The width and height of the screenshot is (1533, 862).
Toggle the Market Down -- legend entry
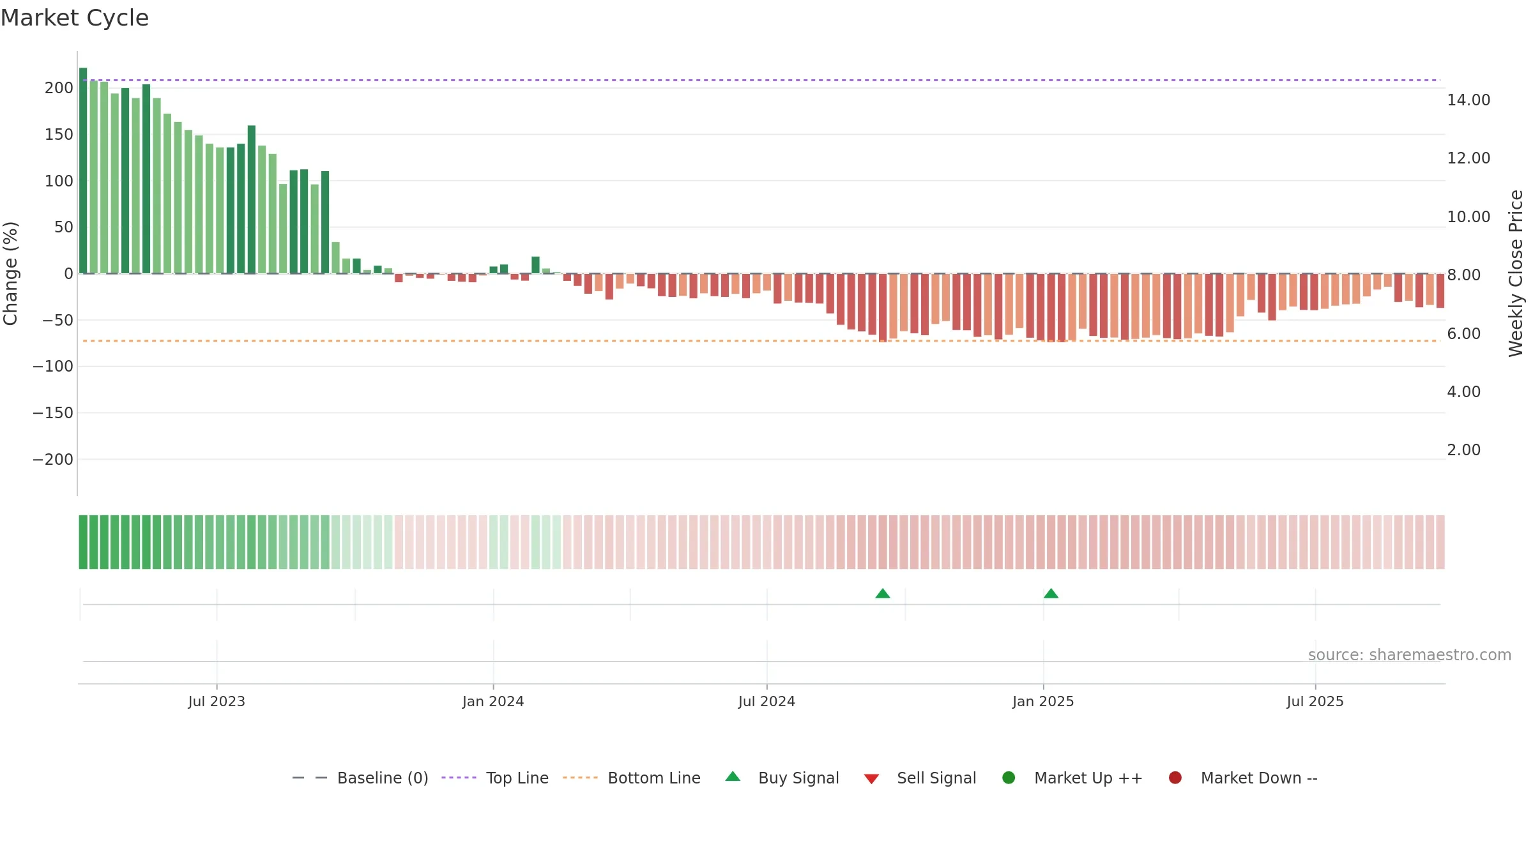[x=1243, y=778]
